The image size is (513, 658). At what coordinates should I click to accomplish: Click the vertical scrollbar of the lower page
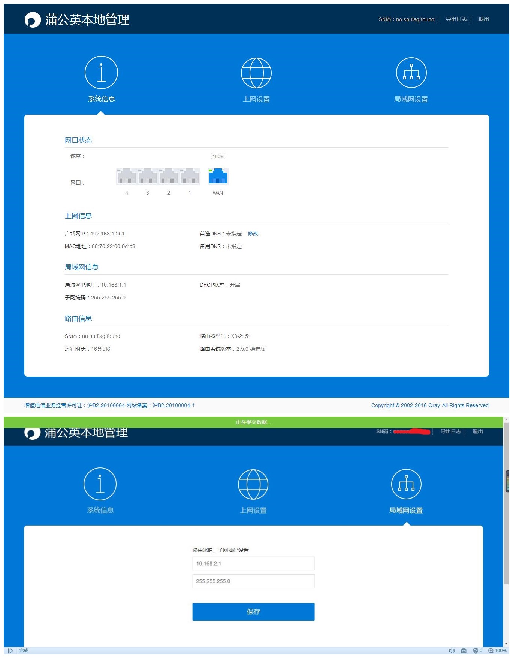[506, 503]
